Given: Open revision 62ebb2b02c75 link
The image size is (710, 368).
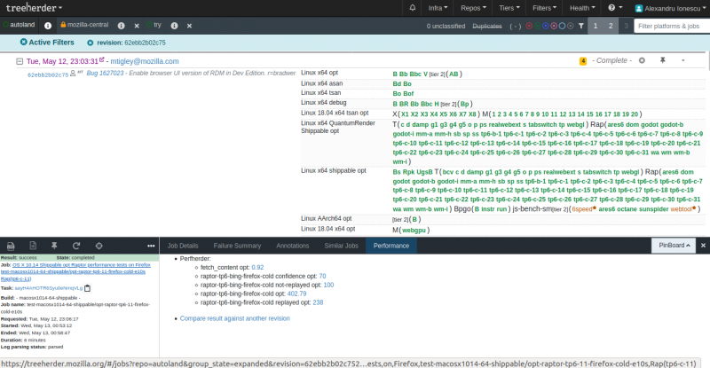Looking at the screenshot, I should point(48,74).
